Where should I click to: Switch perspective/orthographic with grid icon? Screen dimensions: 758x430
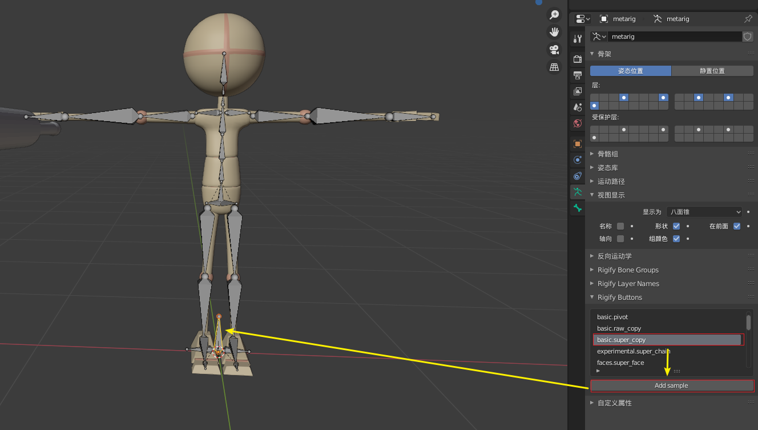[x=554, y=67]
